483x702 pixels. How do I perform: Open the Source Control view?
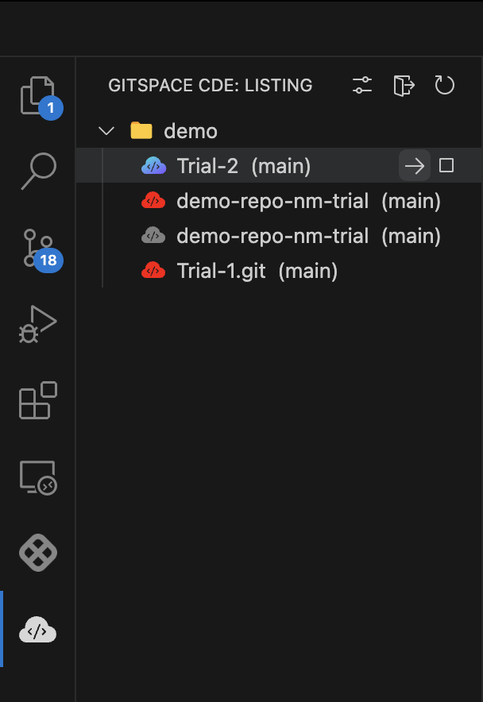[37, 247]
